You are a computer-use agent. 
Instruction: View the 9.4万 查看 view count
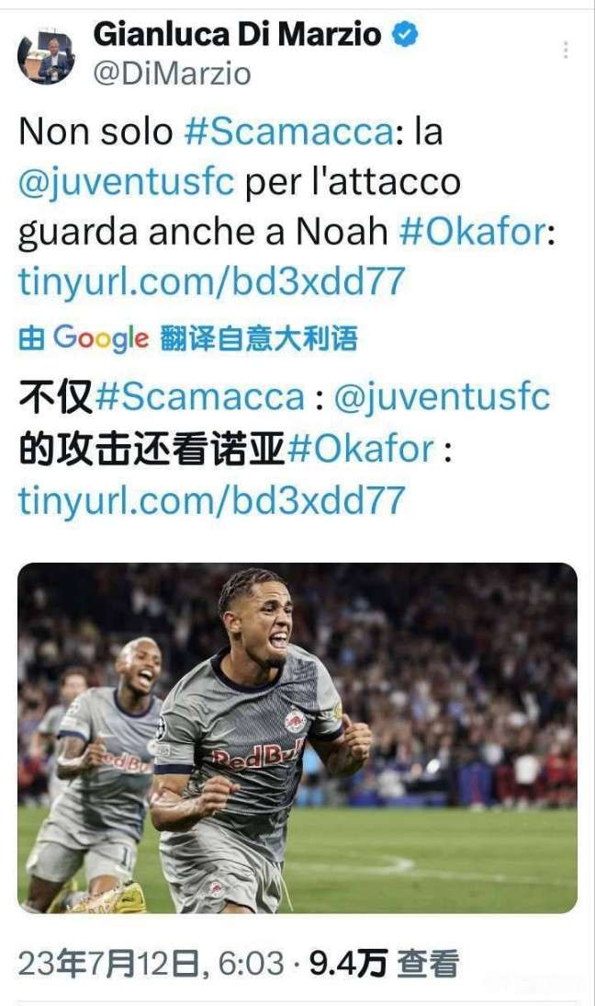[x=385, y=964]
